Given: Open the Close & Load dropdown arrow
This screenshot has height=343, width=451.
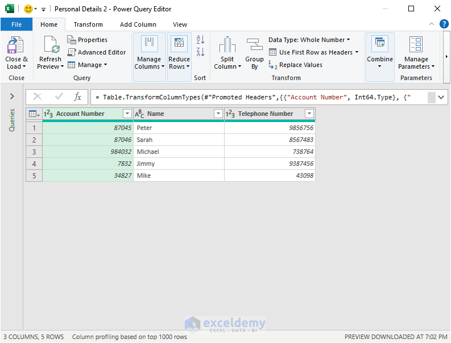Looking at the screenshot, I should (24, 66).
